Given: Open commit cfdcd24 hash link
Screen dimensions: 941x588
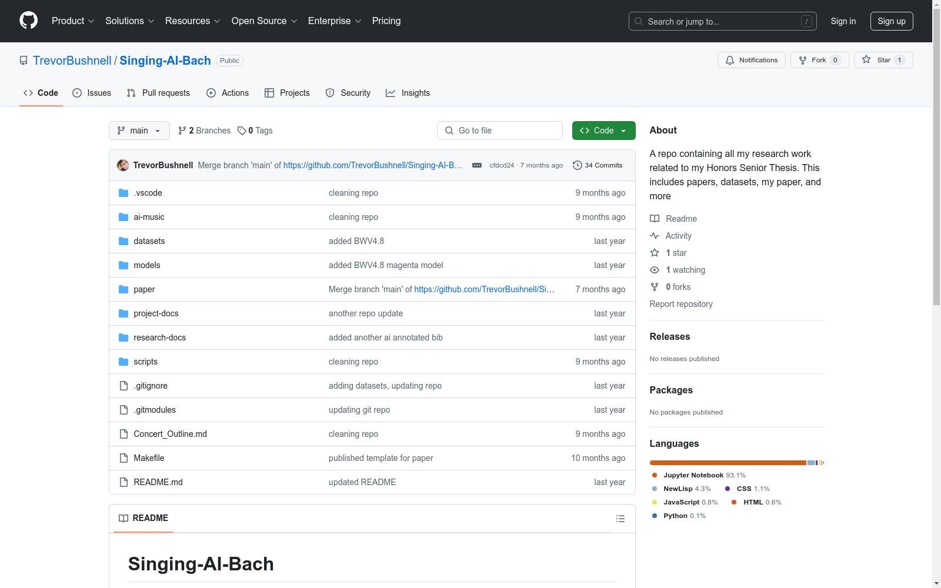Looking at the screenshot, I should [x=502, y=165].
